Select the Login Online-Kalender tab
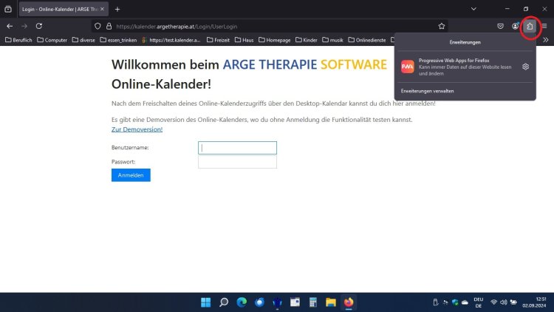 [60, 9]
